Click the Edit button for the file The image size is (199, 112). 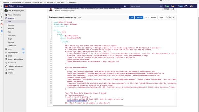[x=132, y=17]
